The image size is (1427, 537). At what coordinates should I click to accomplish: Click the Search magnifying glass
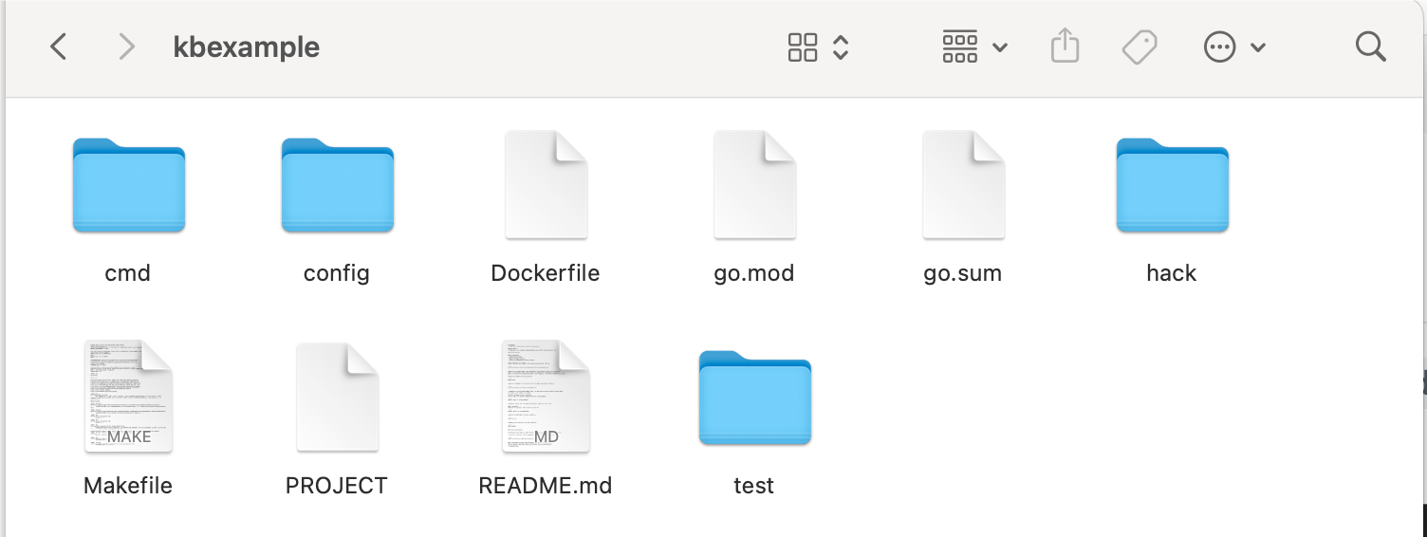1370,46
